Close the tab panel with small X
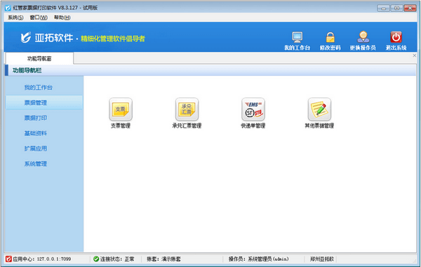Screen dimensions: 421x267 click(x=414, y=55)
